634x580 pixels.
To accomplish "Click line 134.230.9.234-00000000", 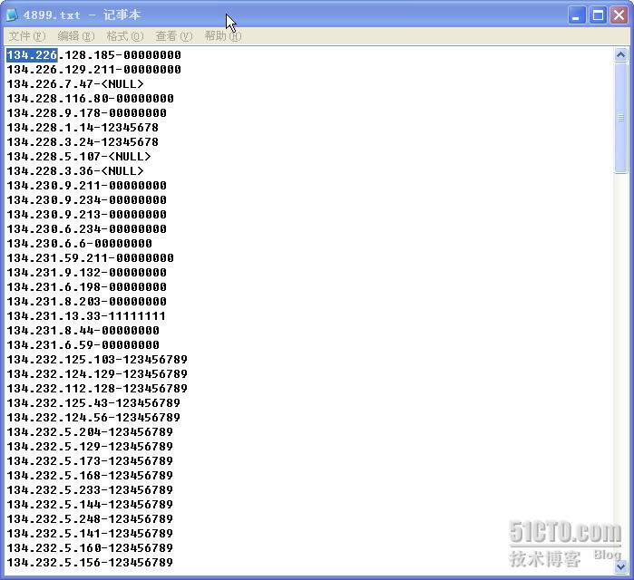I will pyautogui.click(x=86, y=200).
